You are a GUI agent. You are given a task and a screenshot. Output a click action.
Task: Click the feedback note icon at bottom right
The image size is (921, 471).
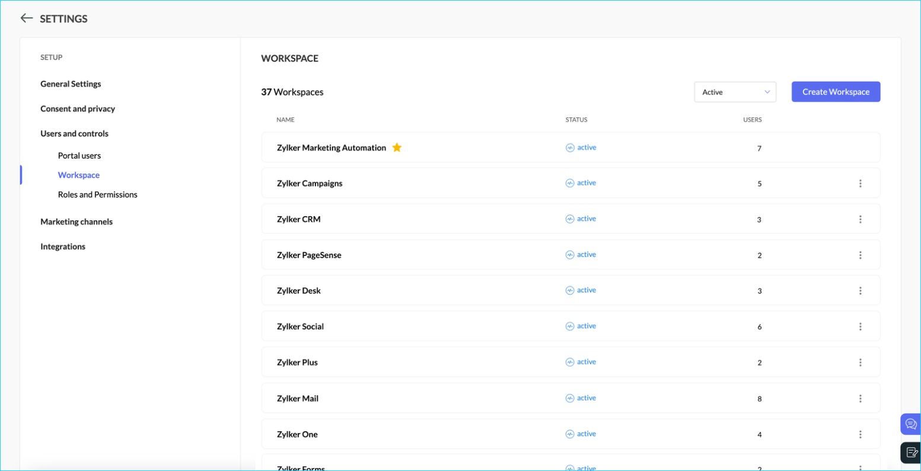click(x=911, y=453)
